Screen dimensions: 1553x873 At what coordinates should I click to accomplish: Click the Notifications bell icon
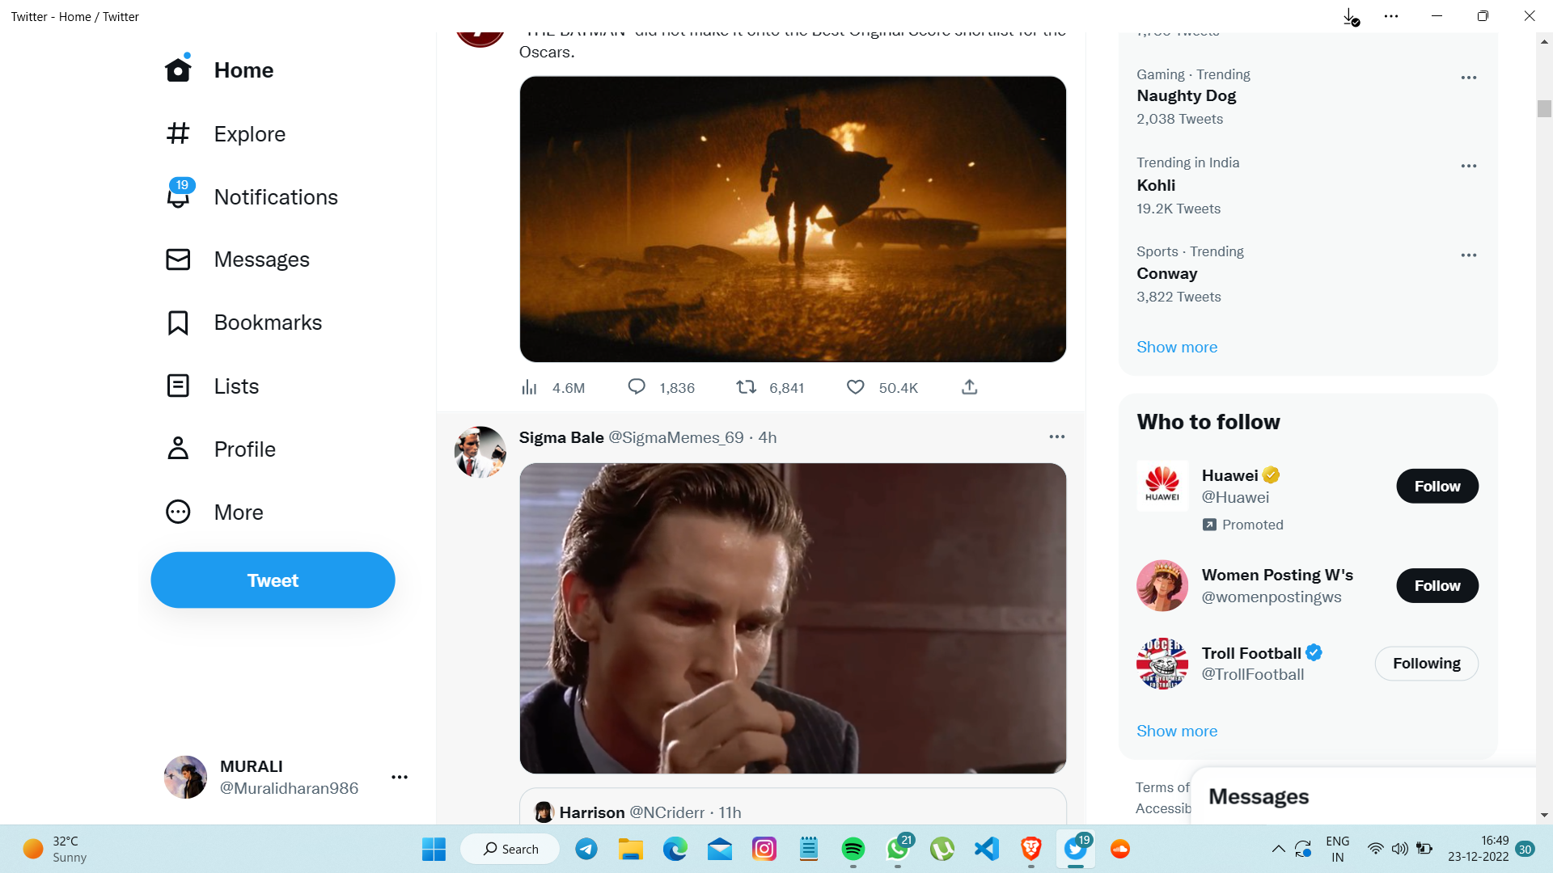[178, 198]
